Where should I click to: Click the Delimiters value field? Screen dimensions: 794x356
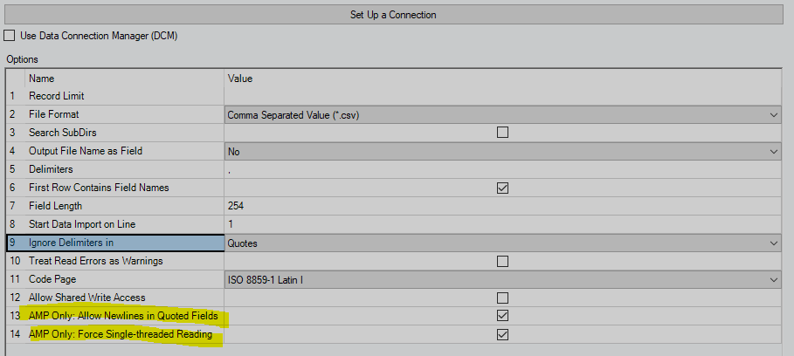click(502, 169)
